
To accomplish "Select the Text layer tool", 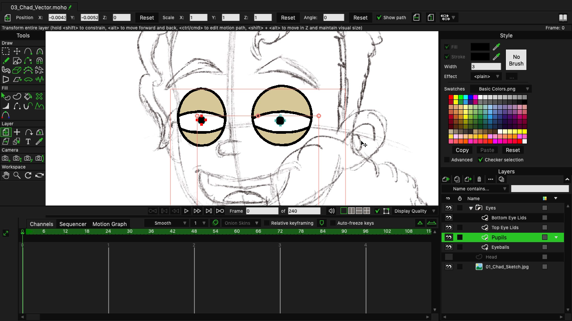I will click(28, 142).
